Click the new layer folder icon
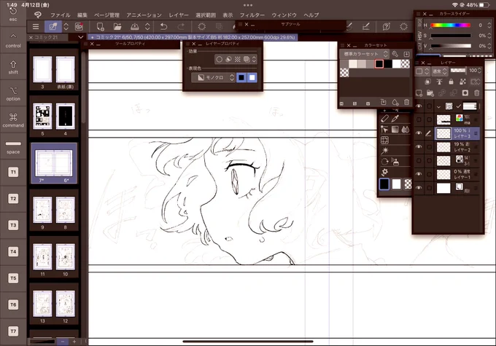This screenshot has width=496, height=346. tap(430, 93)
